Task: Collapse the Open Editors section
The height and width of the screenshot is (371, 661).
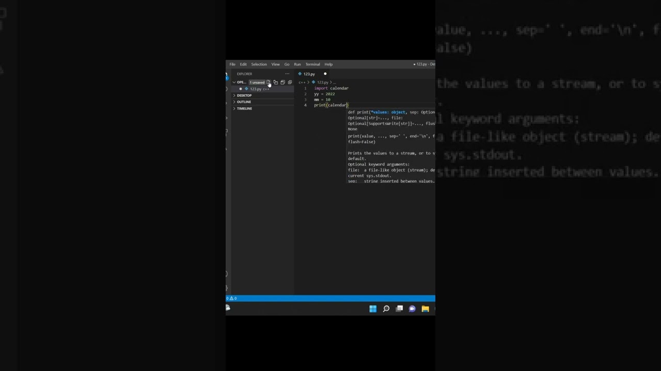Action: 234,82
